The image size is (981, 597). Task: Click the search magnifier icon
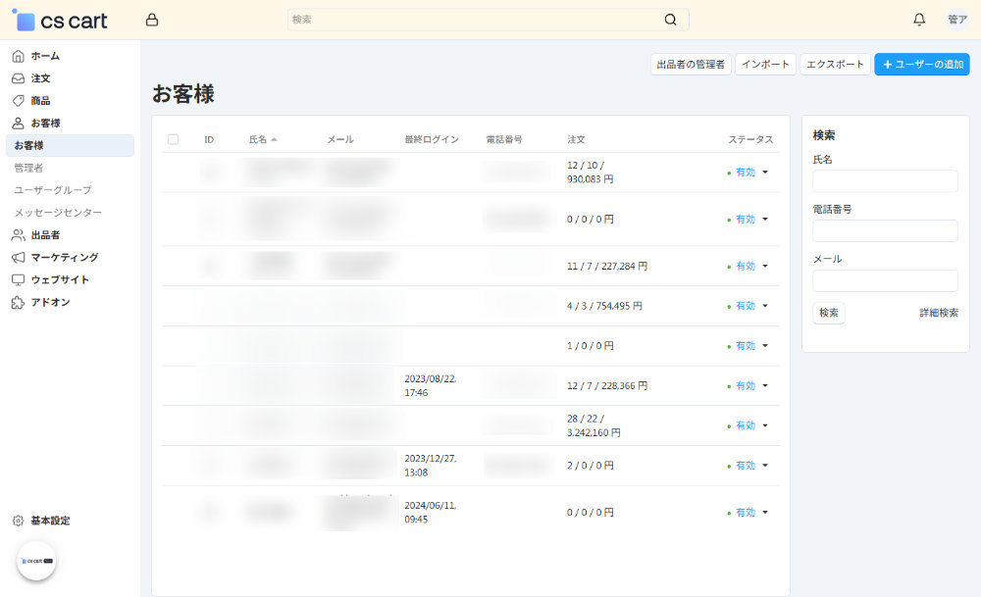coord(670,20)
